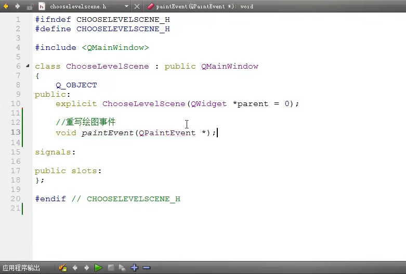Re-run the application with green play
Screen dimensions: 406x274
tap(98, 268)
